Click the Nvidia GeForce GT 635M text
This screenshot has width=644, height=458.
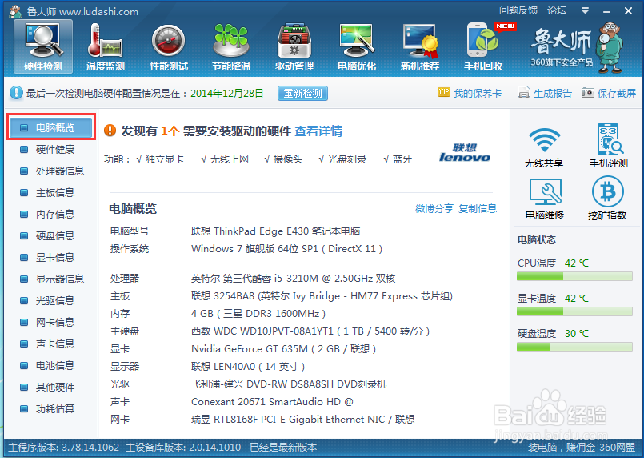(283, 349)
